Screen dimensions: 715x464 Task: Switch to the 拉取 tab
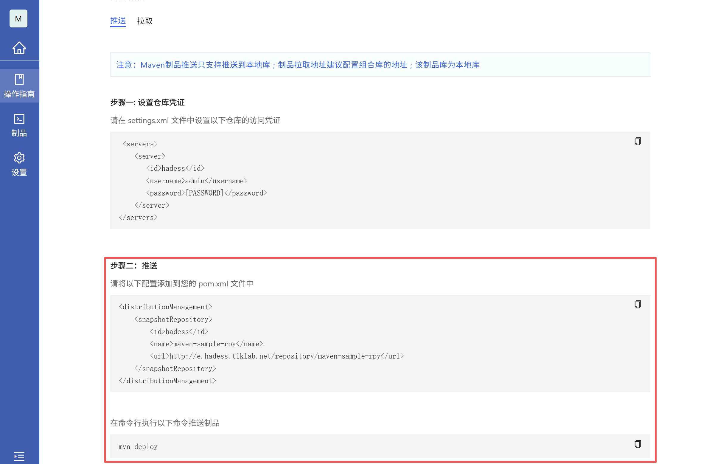coord(145,21)
